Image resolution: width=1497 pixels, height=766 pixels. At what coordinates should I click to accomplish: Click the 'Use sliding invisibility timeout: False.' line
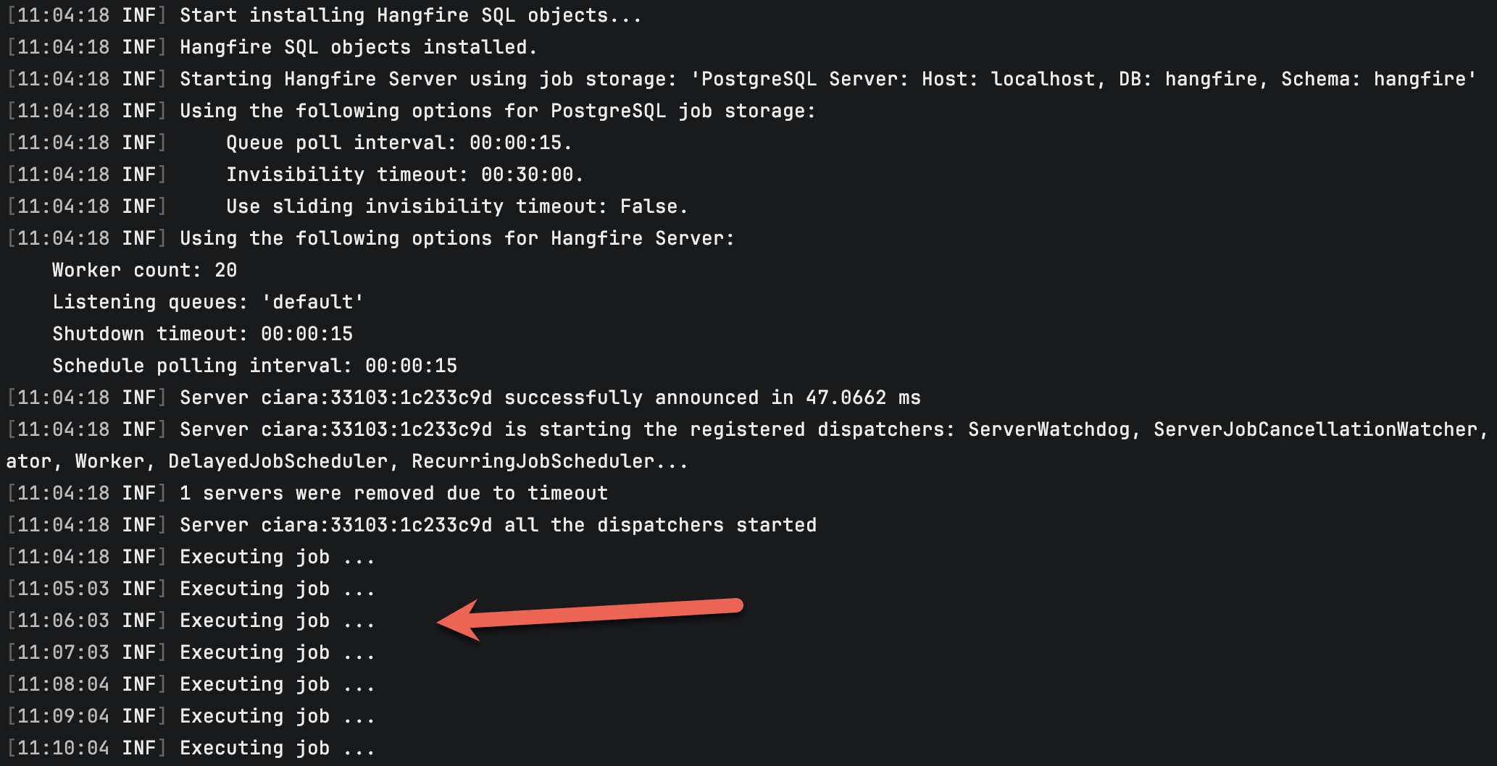(456, 206)
